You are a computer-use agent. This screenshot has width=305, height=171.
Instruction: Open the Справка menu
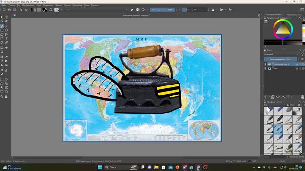coord(95,5)
